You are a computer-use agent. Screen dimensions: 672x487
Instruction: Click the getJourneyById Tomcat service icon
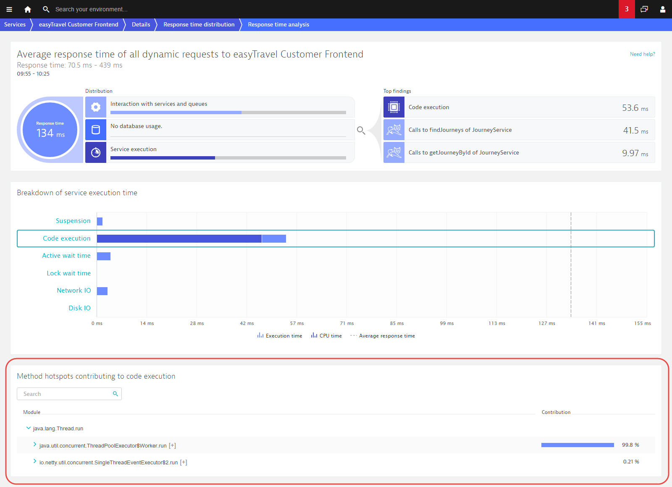[394, 152]
